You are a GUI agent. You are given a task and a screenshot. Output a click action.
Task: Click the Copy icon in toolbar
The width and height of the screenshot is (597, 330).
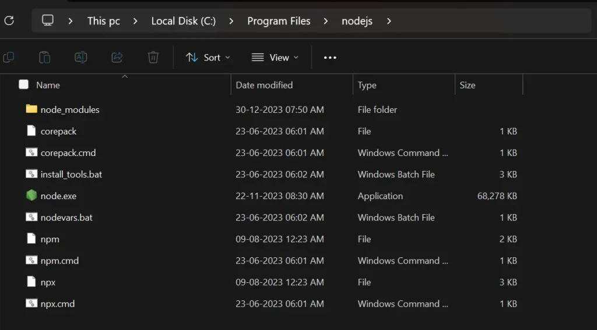coord(8,58)
